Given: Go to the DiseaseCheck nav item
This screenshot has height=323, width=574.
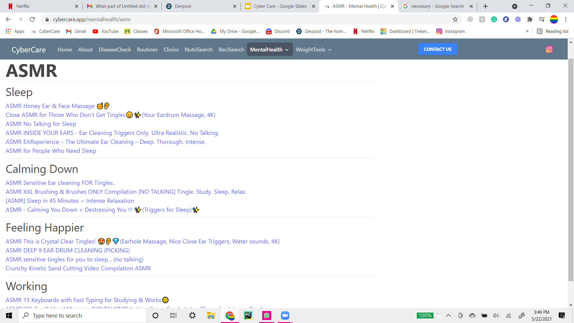Looking at the screenshot, I should pyautogui.click(x=115, y=50).
